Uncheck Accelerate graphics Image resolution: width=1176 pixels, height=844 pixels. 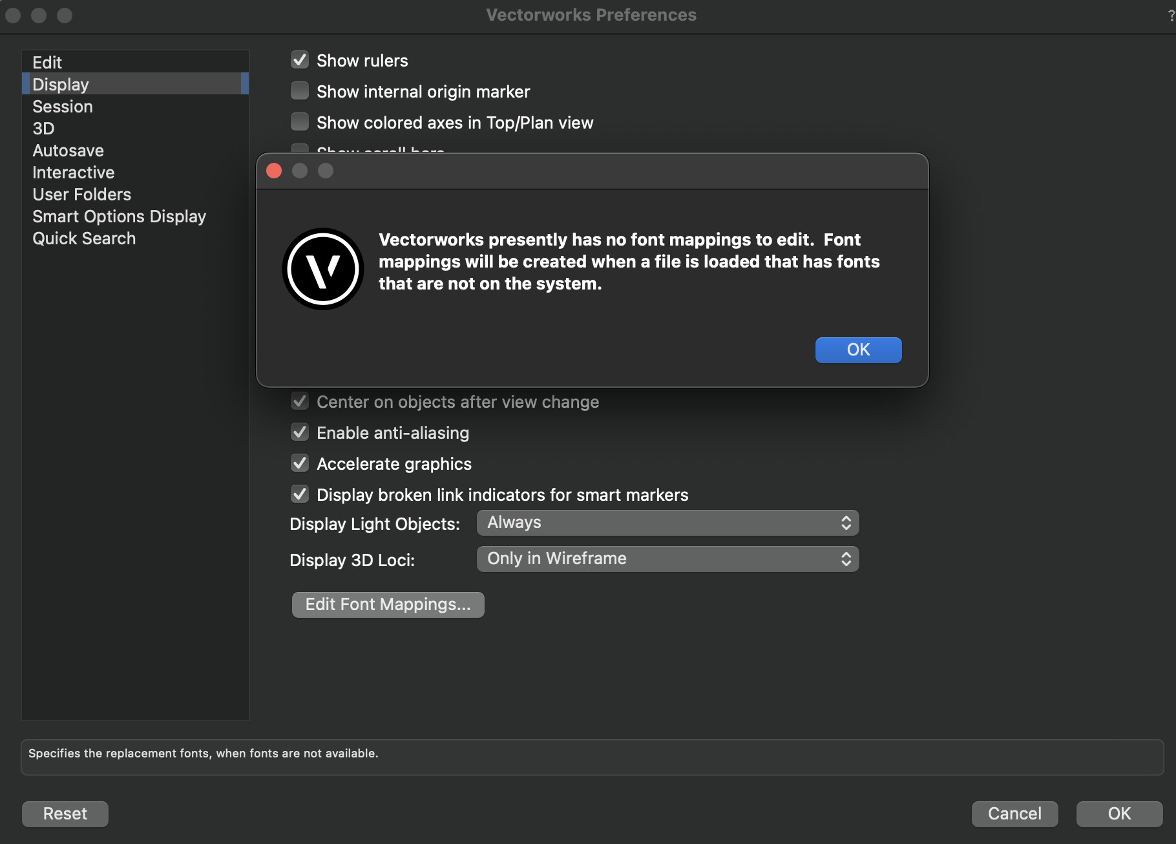click(x=300, y=464)
